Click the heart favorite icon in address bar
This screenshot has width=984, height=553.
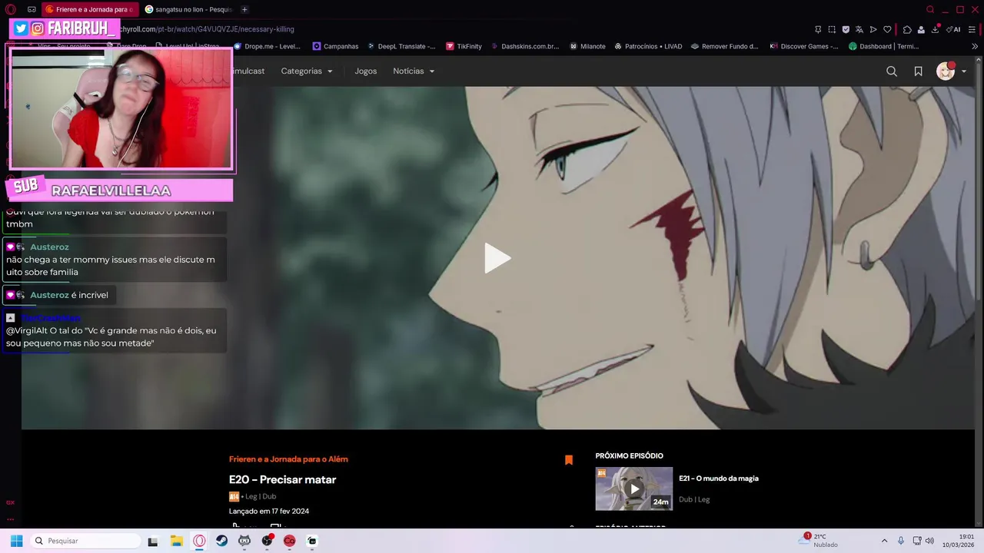[887, 29]
